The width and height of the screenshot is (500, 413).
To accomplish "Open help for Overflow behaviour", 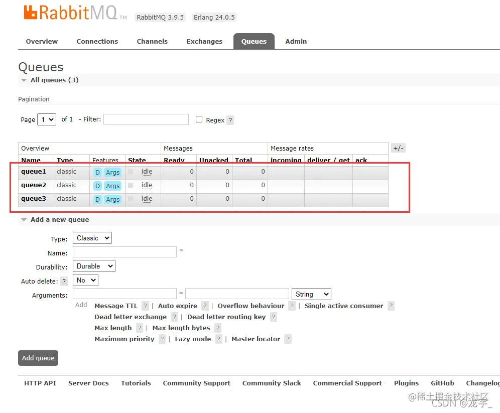I will (292, 306).
